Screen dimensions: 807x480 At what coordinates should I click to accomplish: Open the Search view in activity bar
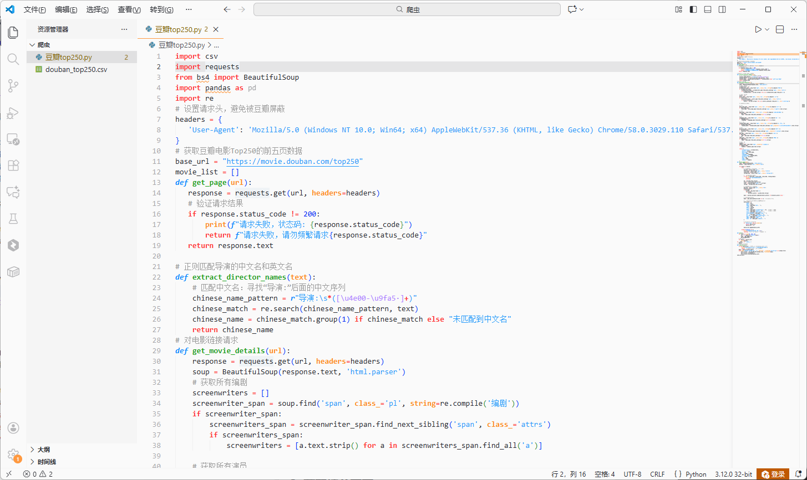13,59
